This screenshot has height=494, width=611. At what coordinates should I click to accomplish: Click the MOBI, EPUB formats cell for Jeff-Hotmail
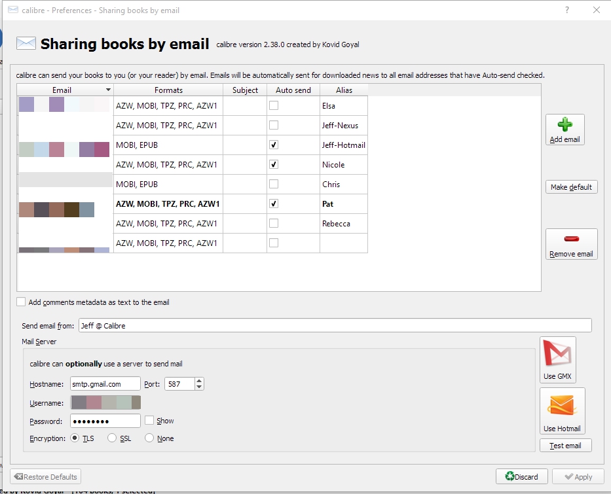168,145
